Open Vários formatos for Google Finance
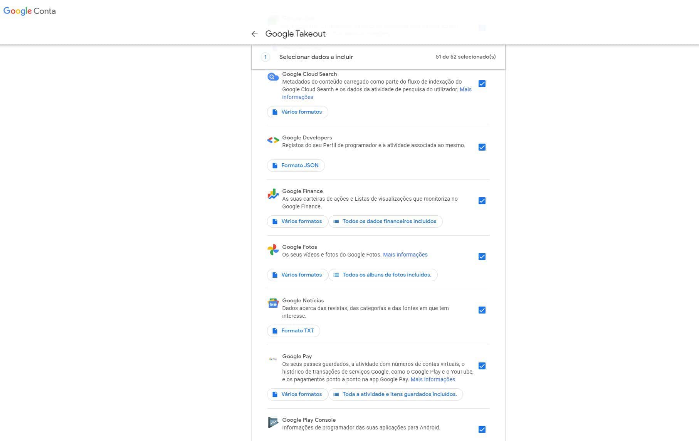The image size is (699, 441). [x=297, y=221]
